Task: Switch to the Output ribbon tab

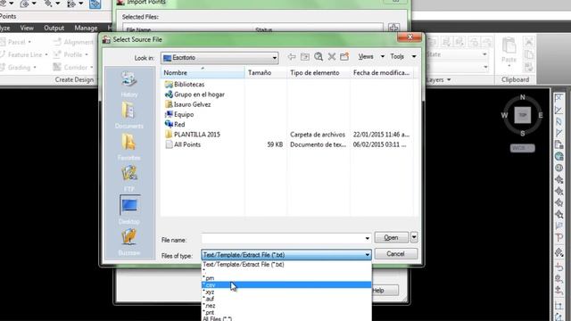Action: 54,28
